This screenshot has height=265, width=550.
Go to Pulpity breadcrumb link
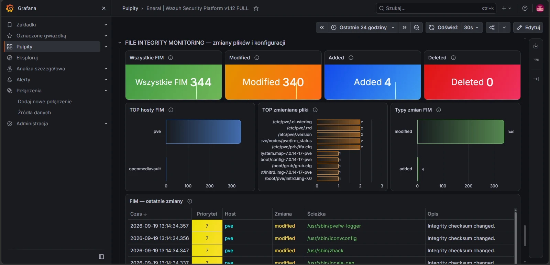pyautogui.click(x=130, y=8)
